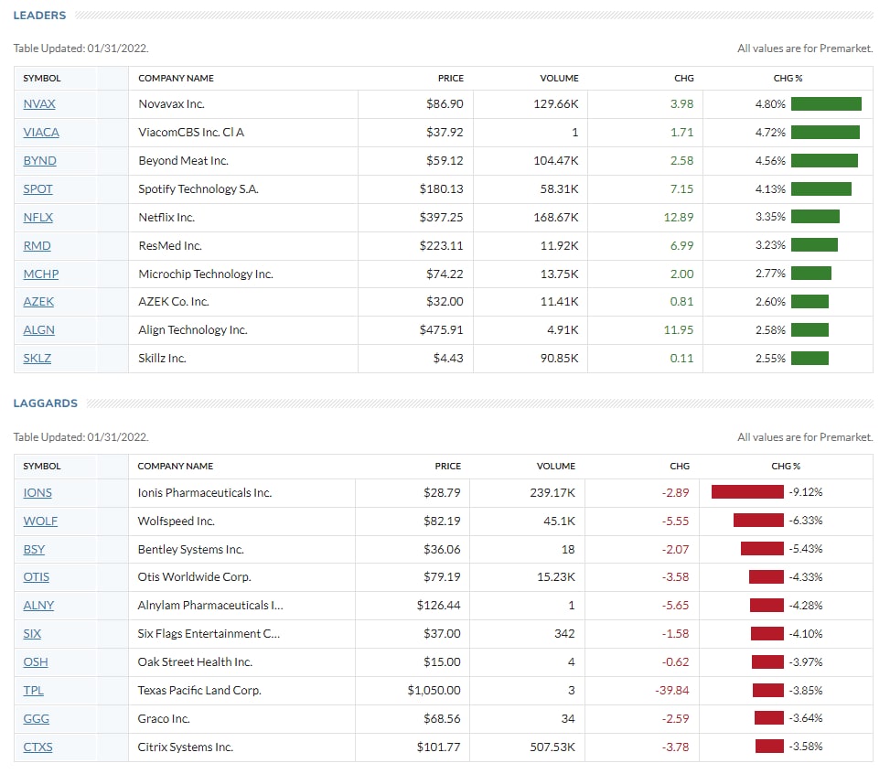
Task: Click Leaders table VOLUME column header
Action: click(559, 79)
